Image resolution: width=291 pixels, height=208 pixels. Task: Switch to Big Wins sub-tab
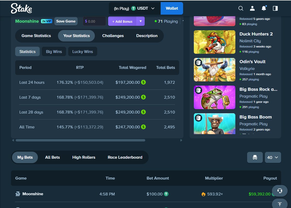point(54,51)
